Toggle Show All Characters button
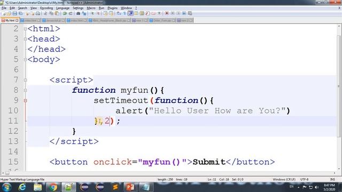The width and height of the screenshot is (342, 192). pos(125,13)
